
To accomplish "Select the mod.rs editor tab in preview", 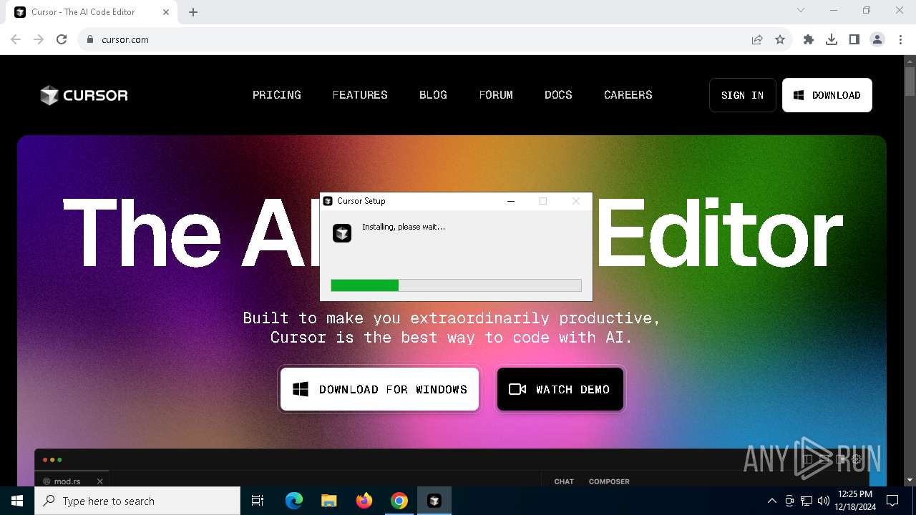I will [72, 481].
